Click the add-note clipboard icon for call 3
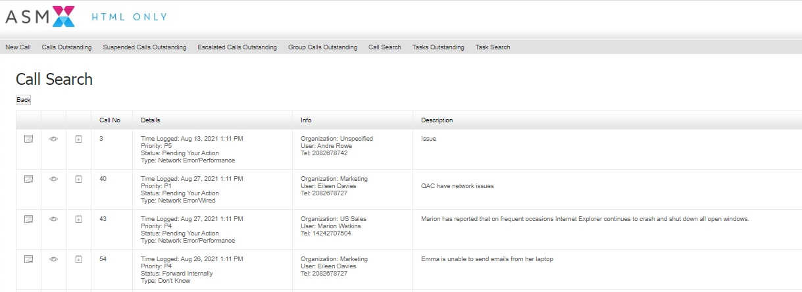The height and width of the screenshot is (292, 802). click(78, 139)
